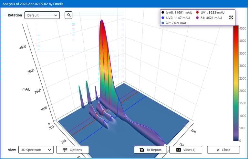The width and height of the screenshot is (248, 159).
Task: Toggle the λ1 legend entry
Action: [x=210, y=18]
